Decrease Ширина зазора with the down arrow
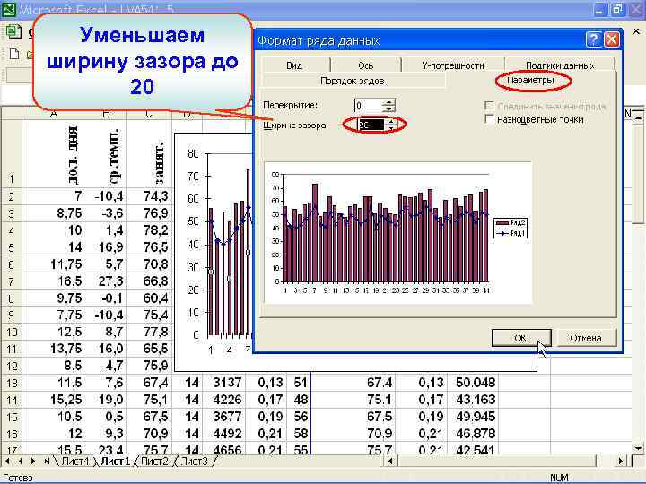This screenshot has height=484, width=646. (391, 128)
